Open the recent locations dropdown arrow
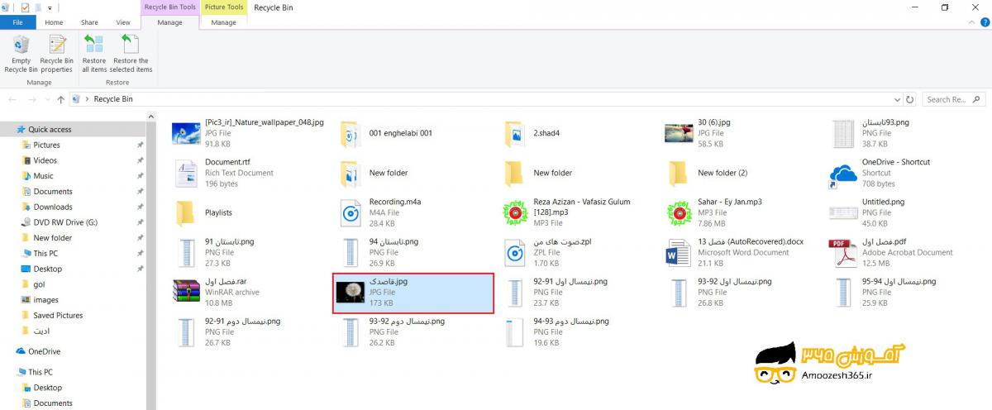Viewport: 992px width, 410px height. coord(46,100)
